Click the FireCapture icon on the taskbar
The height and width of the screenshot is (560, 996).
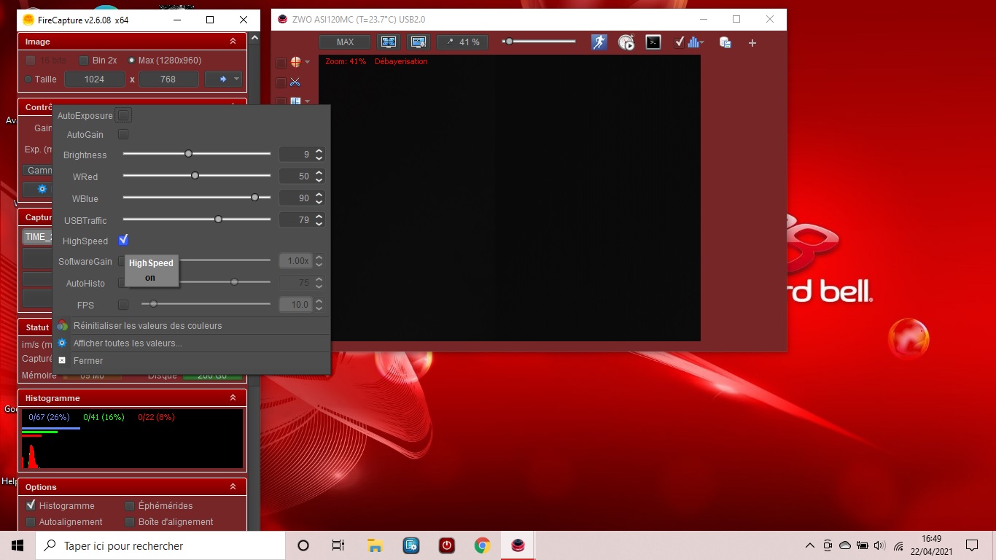518,545
